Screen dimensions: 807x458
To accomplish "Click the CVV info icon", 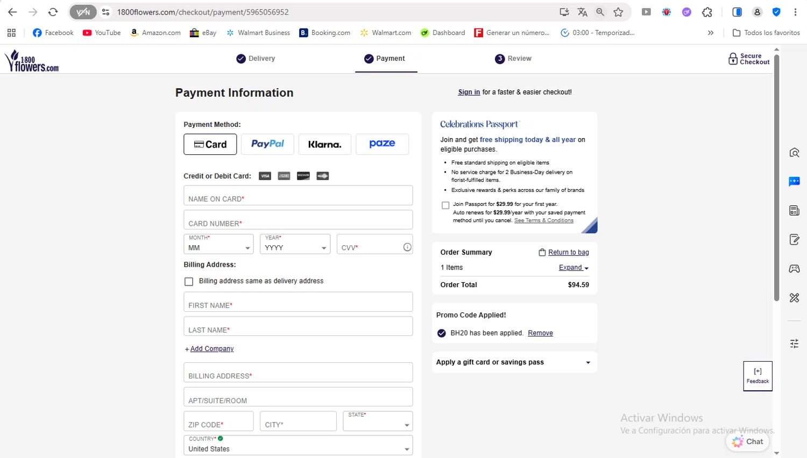I will (407, 247).
